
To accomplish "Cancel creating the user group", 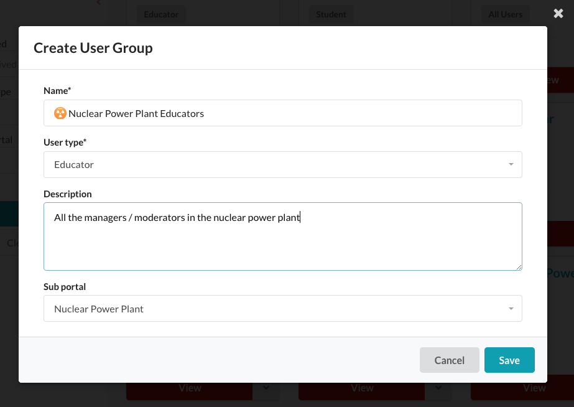I will tap(449, 360).
